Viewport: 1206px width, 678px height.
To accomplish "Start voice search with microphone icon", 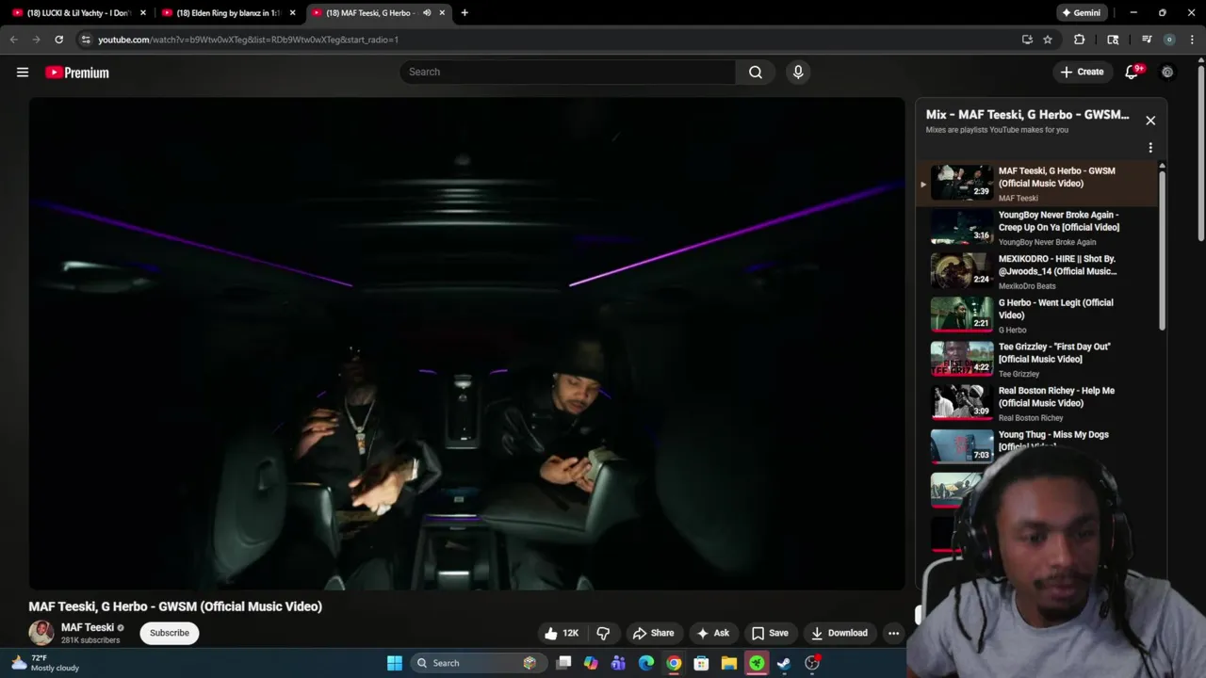I will [798, 73].
